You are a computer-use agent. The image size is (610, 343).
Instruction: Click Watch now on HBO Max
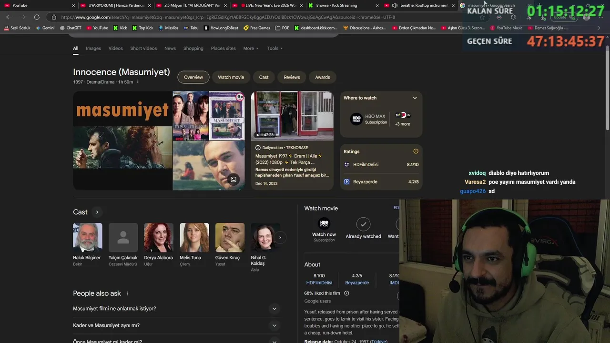tap(324, 230)
